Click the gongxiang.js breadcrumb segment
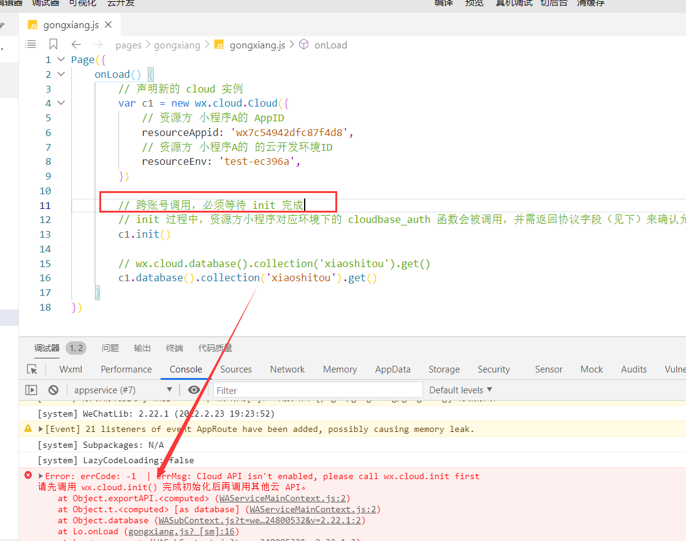This screenshot has height=541, width=686. (x=257, y=45)
